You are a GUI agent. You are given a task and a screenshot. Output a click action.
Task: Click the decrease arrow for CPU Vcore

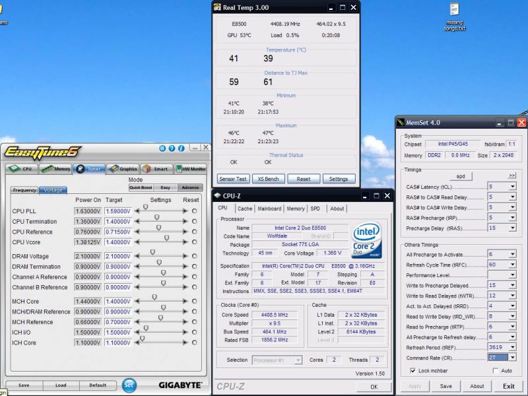pos(137,242)
